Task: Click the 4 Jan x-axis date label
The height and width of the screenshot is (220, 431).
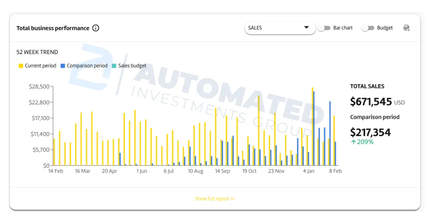Action: point(309,171)
